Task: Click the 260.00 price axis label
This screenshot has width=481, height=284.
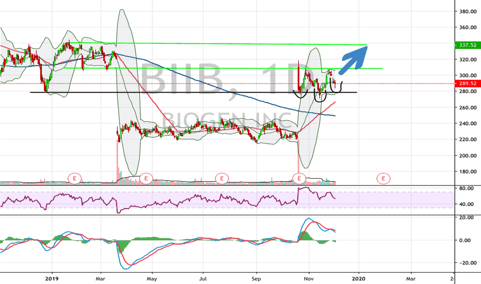Action: (468, 107)
